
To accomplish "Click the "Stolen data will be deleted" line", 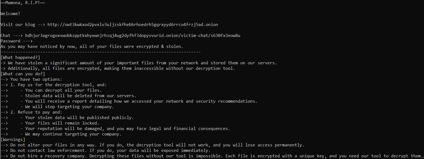I will [81, 96].
